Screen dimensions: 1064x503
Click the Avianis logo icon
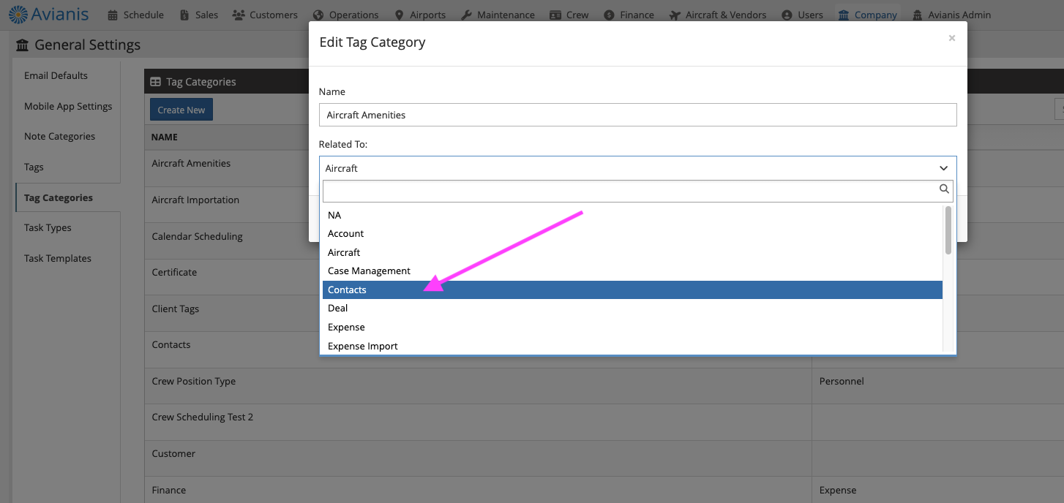pyautogui.click(x=18, y=14)
